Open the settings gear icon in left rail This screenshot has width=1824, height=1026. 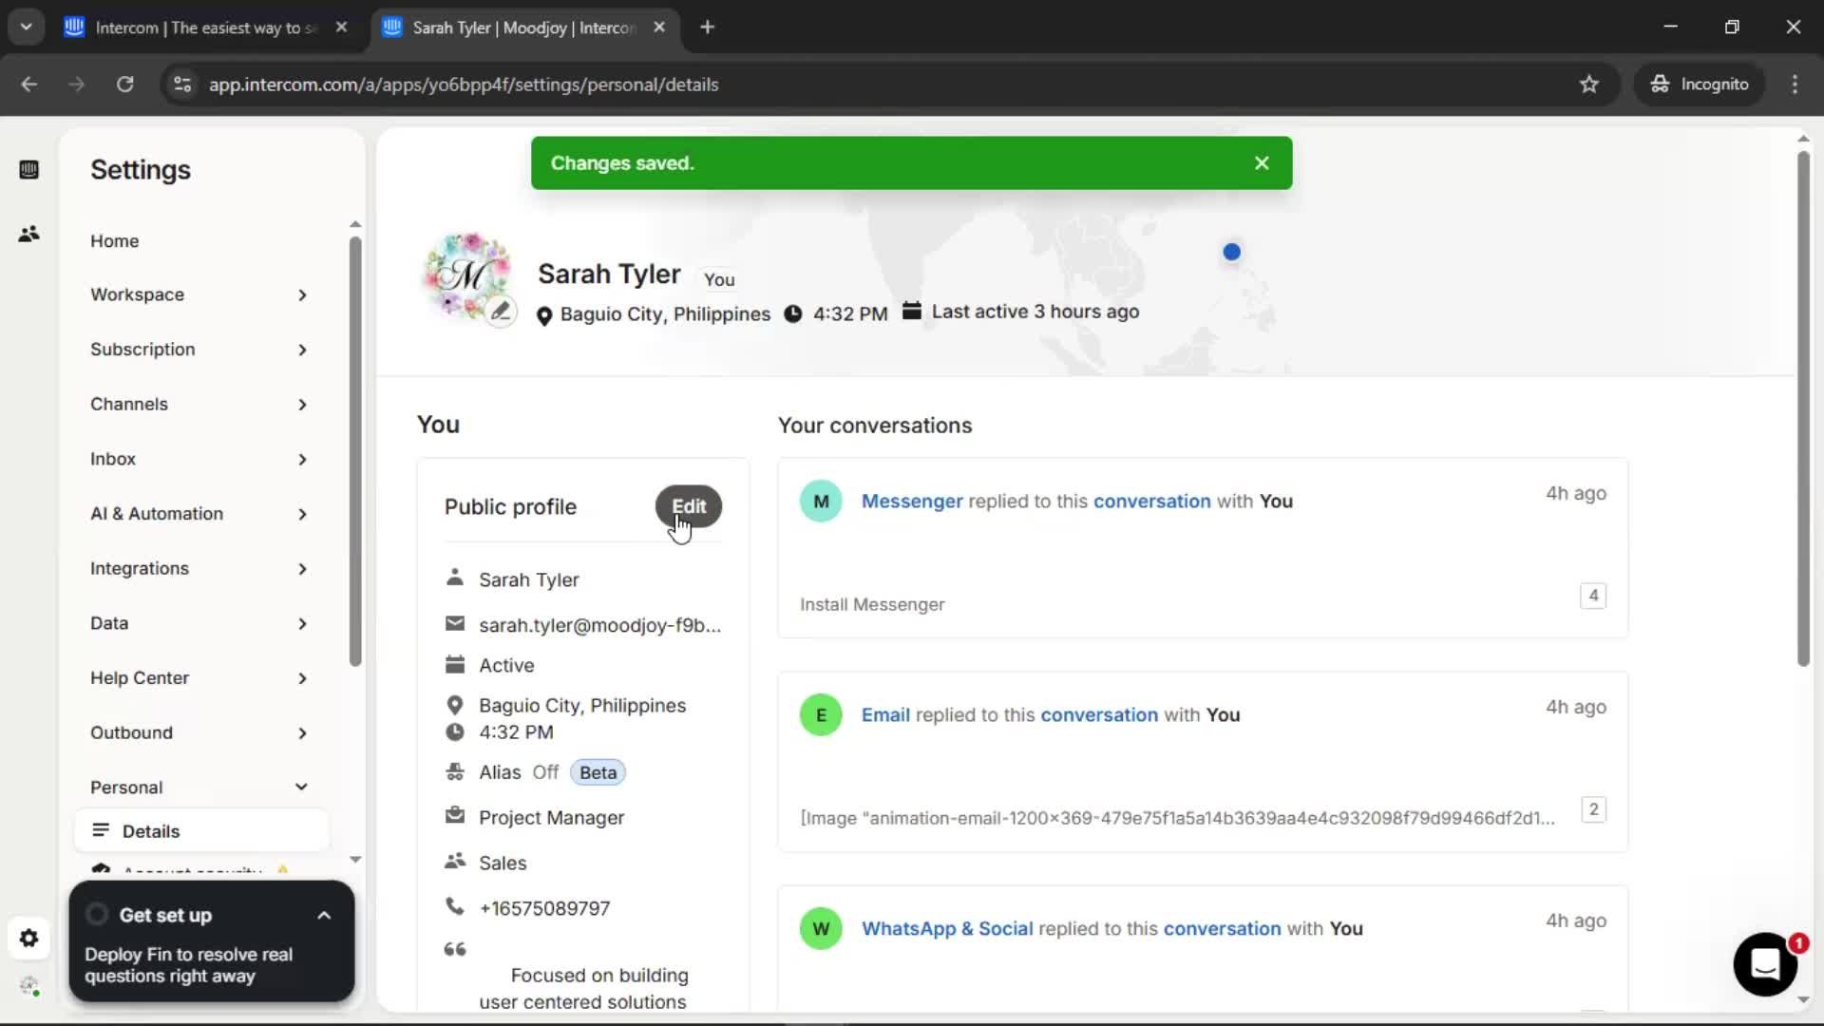28,939
